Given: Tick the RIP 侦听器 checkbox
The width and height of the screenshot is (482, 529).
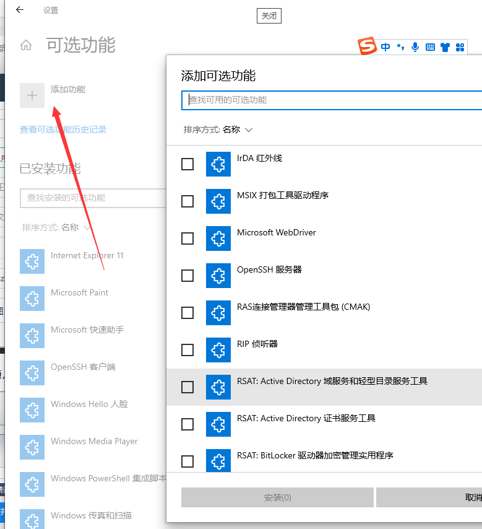Looking at the screenshot, I should [x=187, y=350].
